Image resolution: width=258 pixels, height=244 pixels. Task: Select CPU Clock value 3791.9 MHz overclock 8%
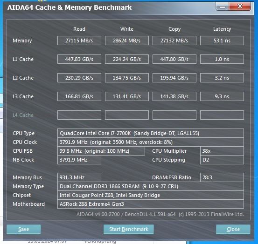[x=151, y=142]
